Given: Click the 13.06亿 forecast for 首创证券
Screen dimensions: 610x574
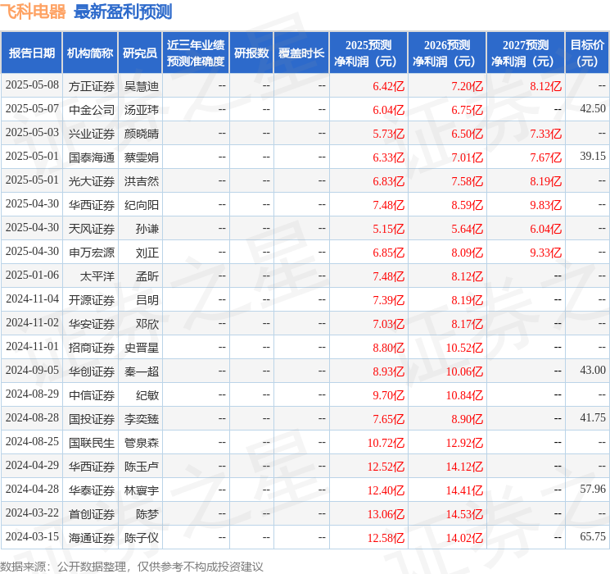Looking at the screenshot, I should click(x=386, y=514).
